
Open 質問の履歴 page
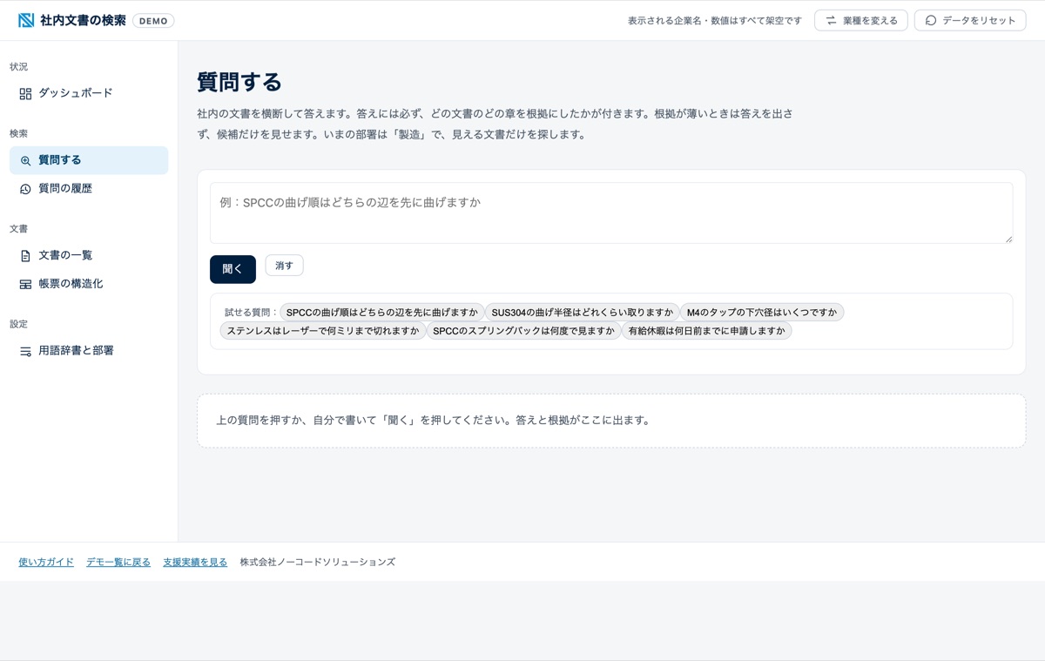pos(89,188)
